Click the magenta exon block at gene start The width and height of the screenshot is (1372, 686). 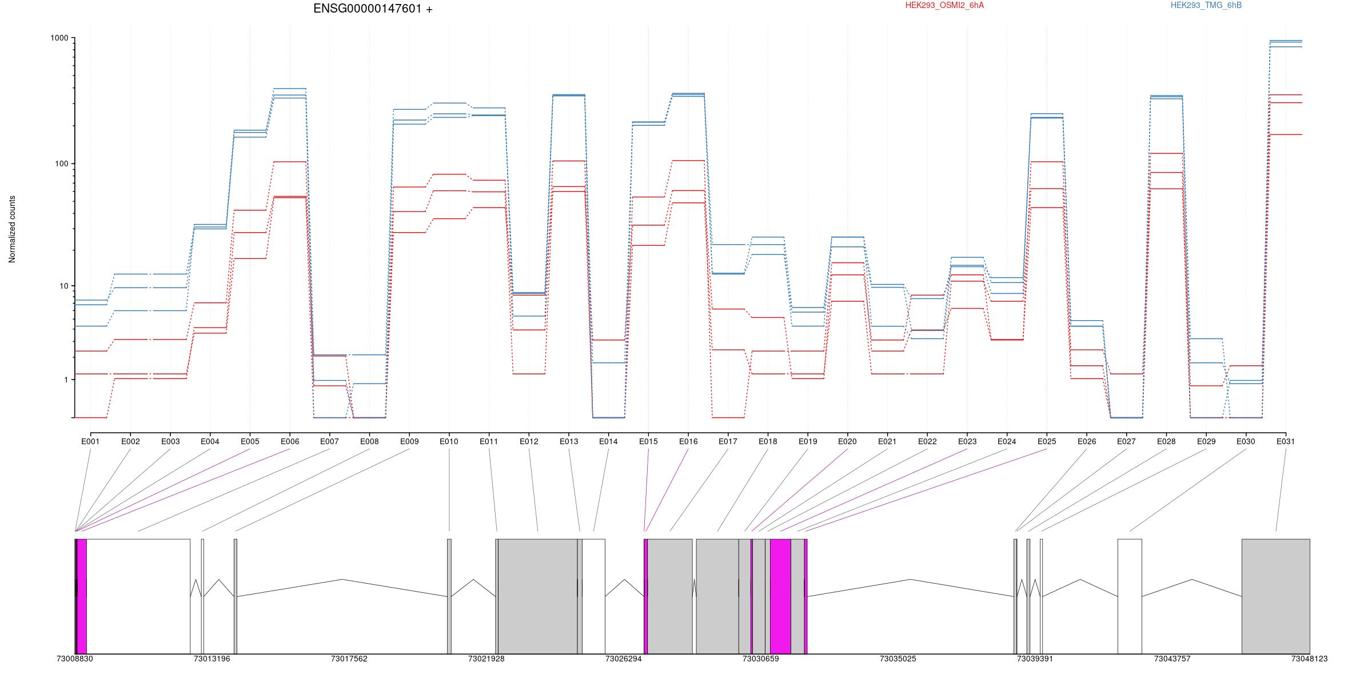pos(82,596)
